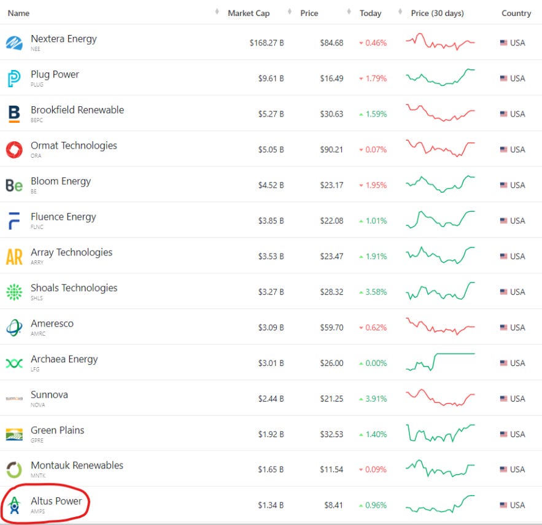
Task: Click the USA flag in Bloom Energy row
Action: 503,185
